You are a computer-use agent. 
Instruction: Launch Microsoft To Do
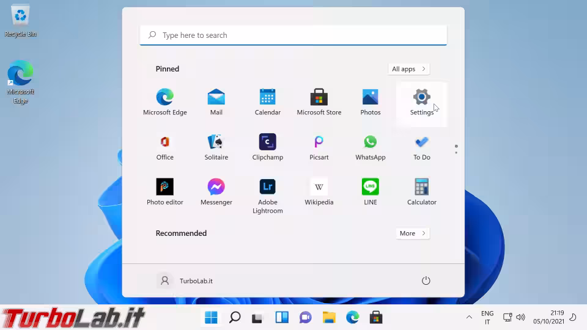[421, 147]
